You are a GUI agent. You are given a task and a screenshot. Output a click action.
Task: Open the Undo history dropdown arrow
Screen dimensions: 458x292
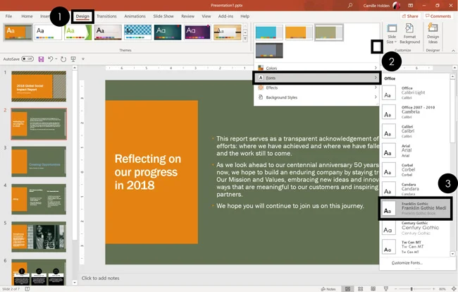pyautogui.click(x=56, y=59)
